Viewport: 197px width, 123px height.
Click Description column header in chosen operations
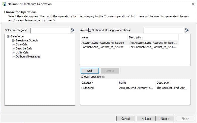coord(173,83)
